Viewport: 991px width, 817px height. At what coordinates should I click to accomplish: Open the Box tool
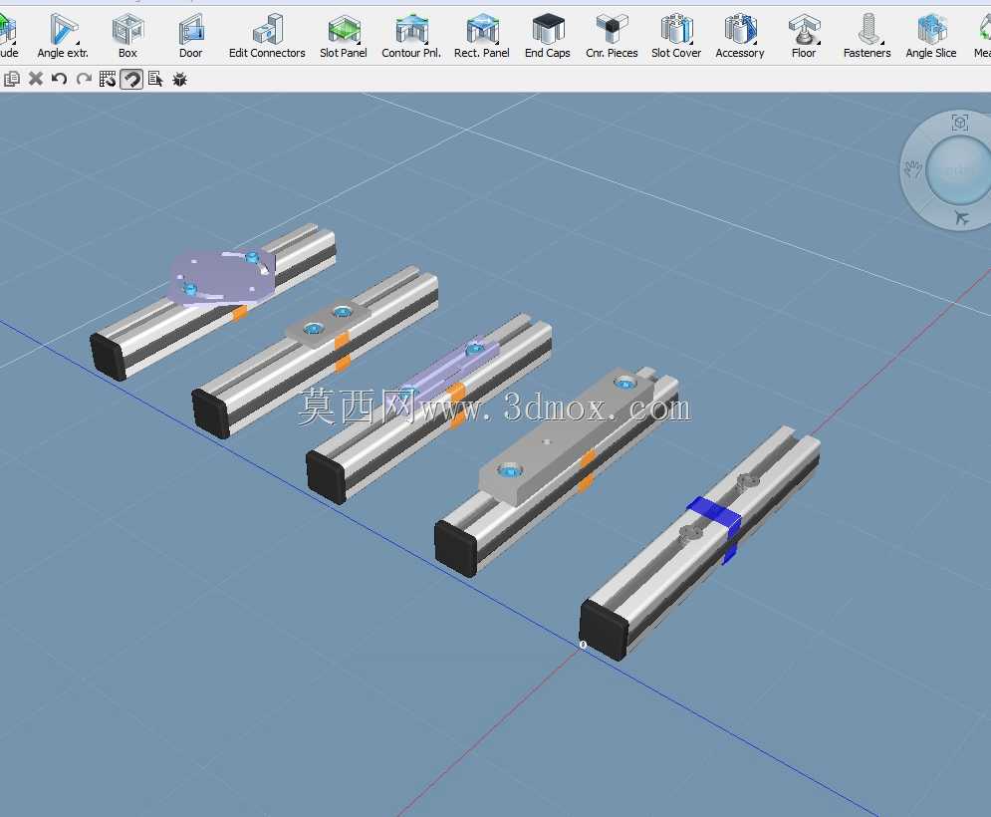(x=127, y=36)
